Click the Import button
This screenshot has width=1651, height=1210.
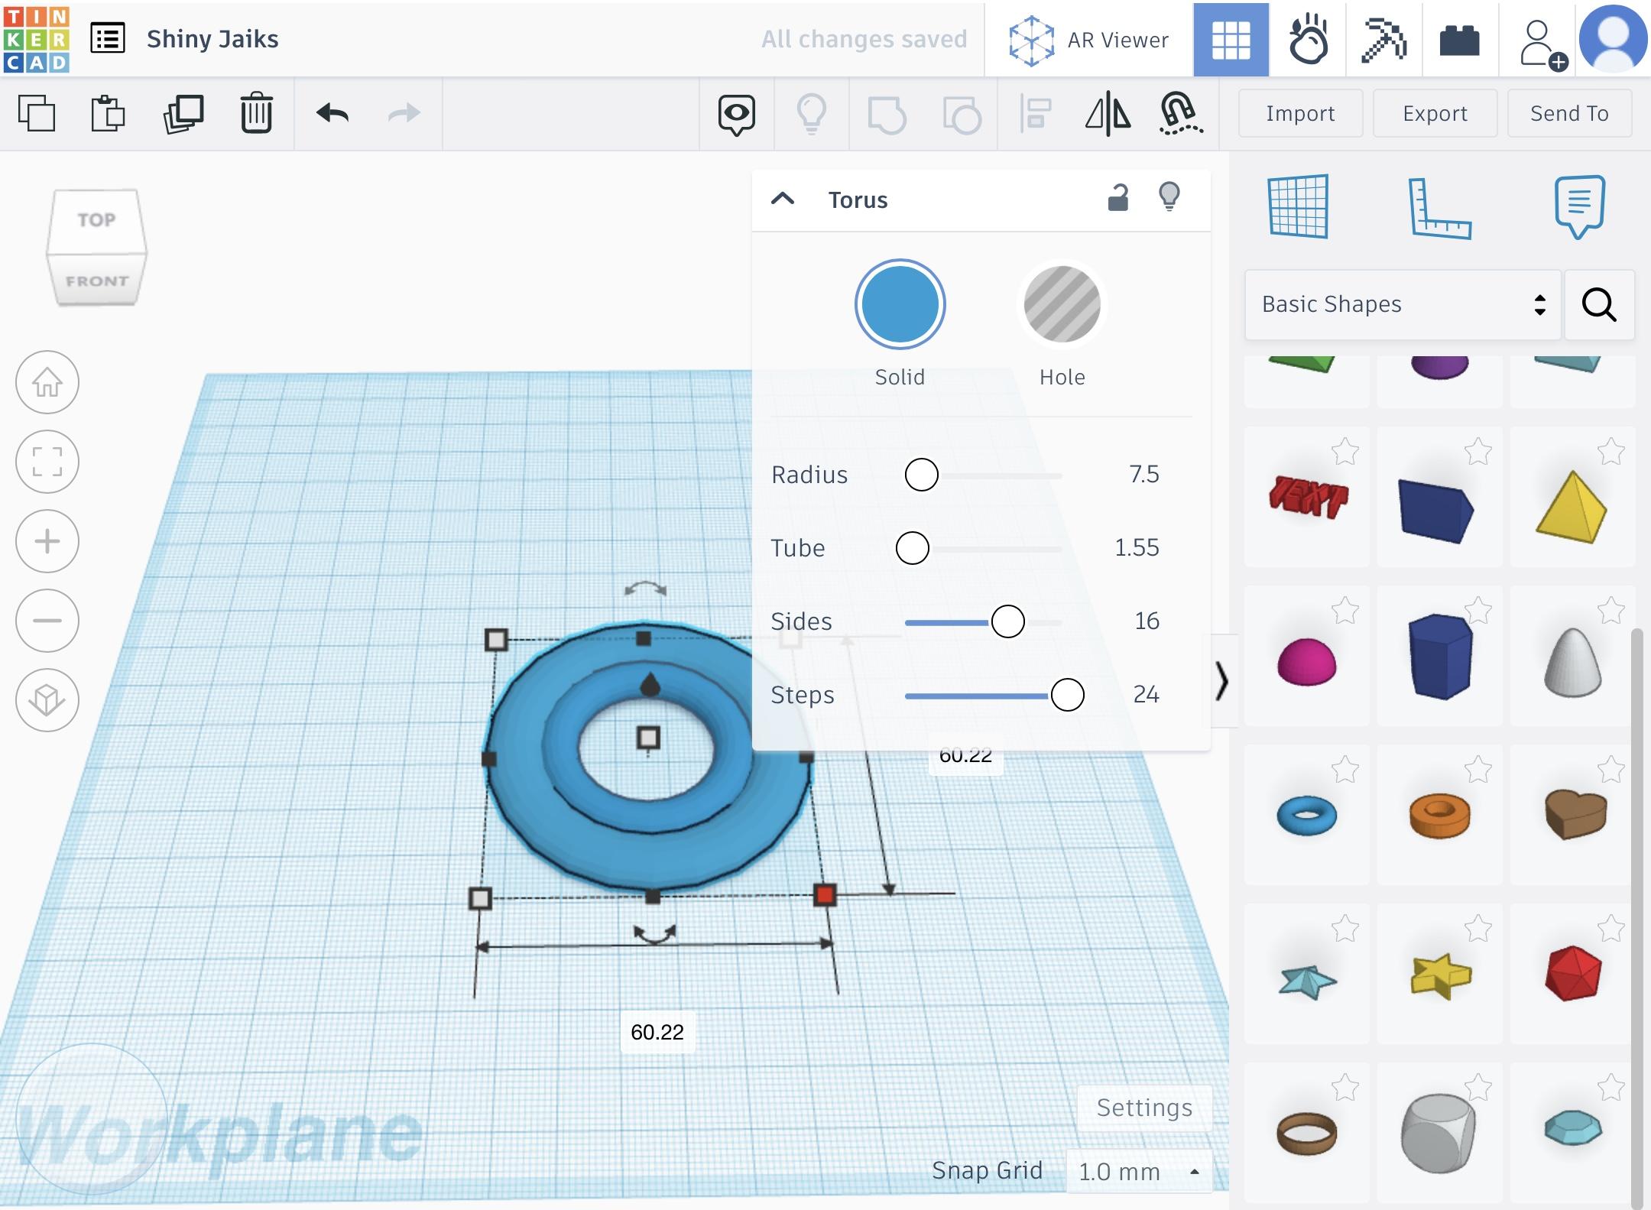(1299, 112)
